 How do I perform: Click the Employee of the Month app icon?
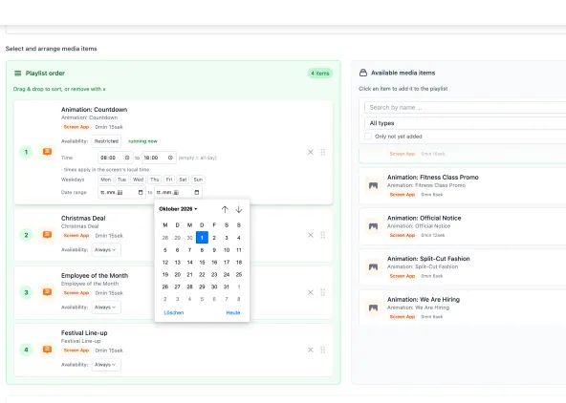click(x=47, y=292)
